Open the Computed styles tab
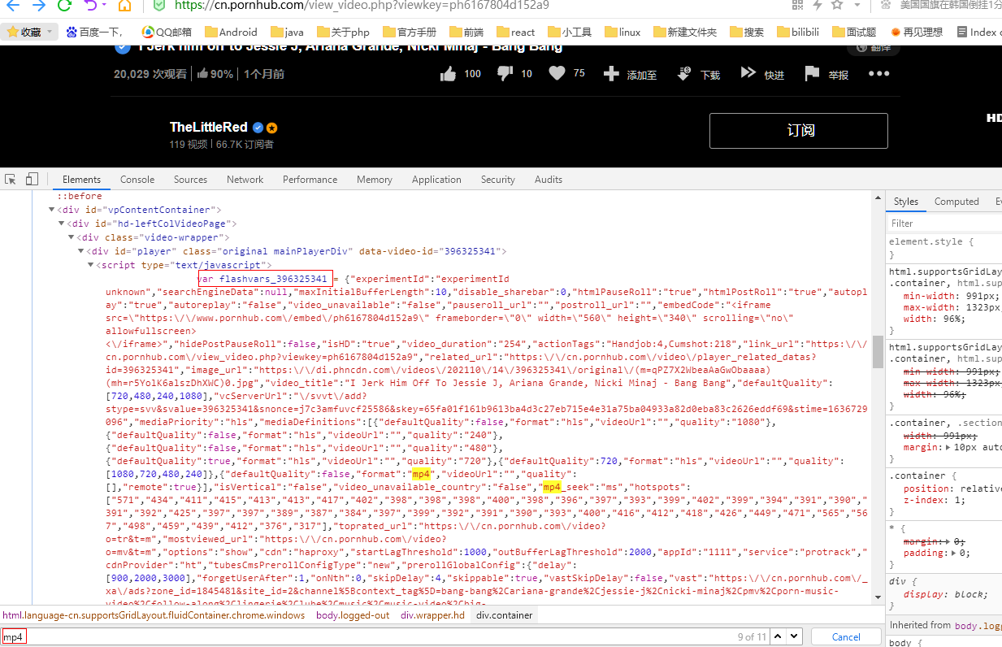The height and width of the screenshot is (647, 1002). point(956,202)
